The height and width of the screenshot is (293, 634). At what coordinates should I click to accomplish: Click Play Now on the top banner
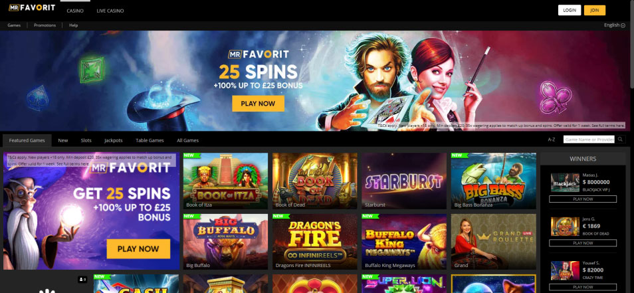tap(258, 104)
